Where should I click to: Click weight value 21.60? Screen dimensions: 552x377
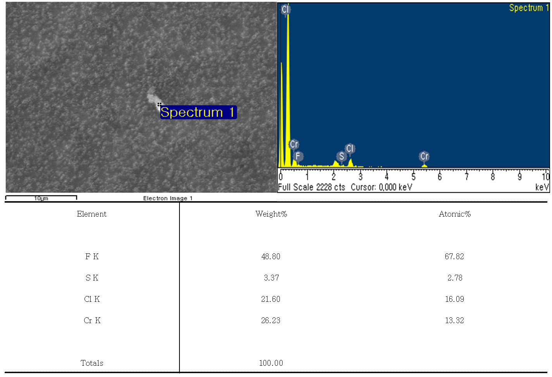tap(271, 299)
